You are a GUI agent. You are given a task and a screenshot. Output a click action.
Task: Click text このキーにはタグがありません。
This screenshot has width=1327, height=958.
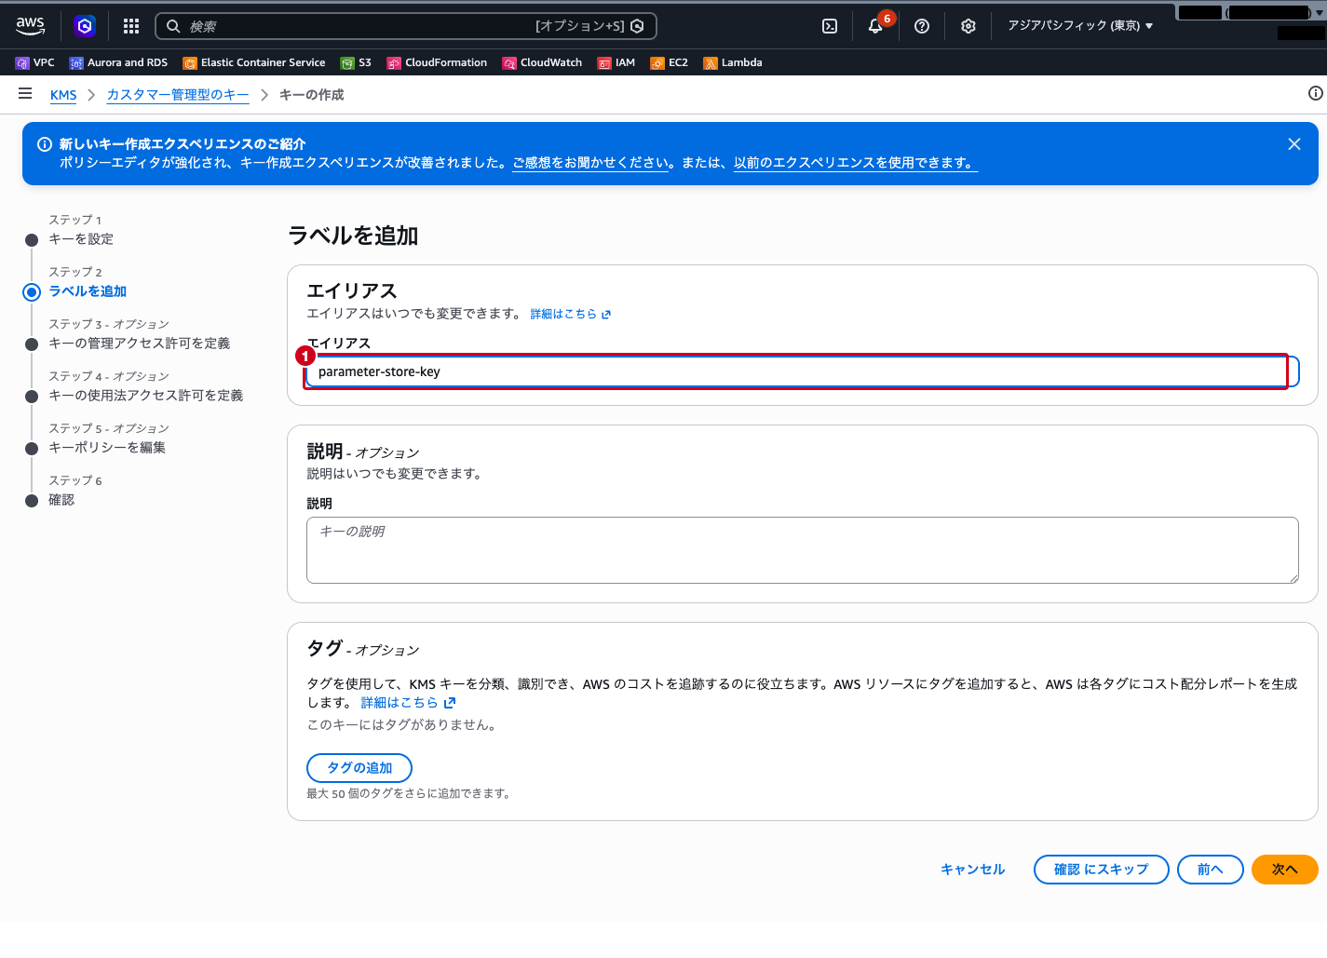[x=402, y=725]
